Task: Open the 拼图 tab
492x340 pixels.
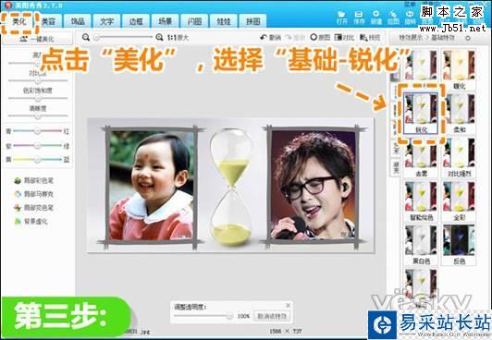Action: [x=252, y=21]
